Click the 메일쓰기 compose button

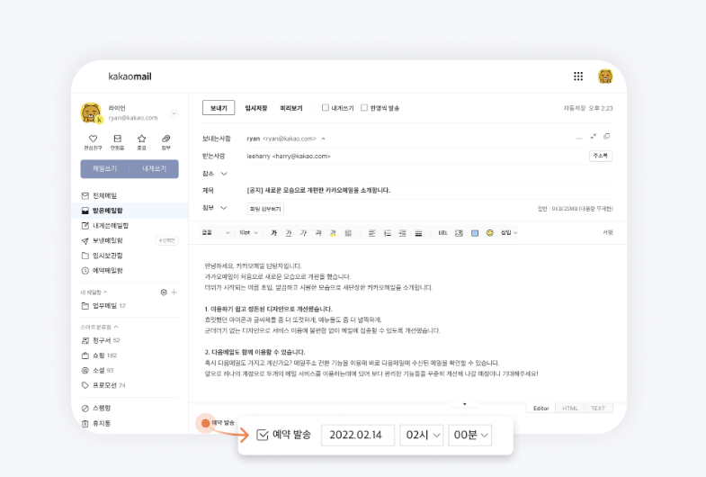[x=105, y=169]
